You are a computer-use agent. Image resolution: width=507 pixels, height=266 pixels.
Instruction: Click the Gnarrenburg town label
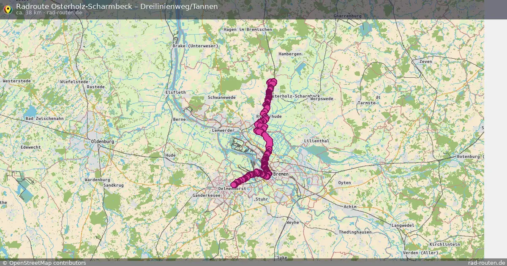(x=348, y=16)
